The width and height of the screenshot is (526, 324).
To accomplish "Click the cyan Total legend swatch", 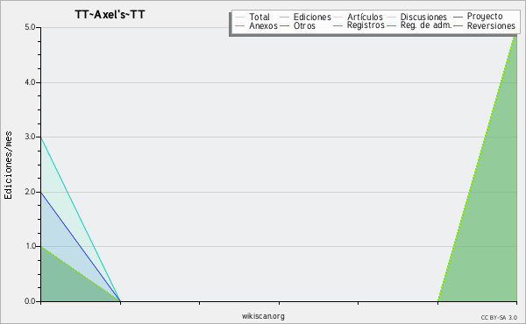I will [x=240, y=17].
